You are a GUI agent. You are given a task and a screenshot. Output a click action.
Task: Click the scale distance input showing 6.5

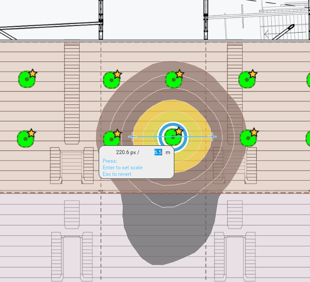pos(158,152)
